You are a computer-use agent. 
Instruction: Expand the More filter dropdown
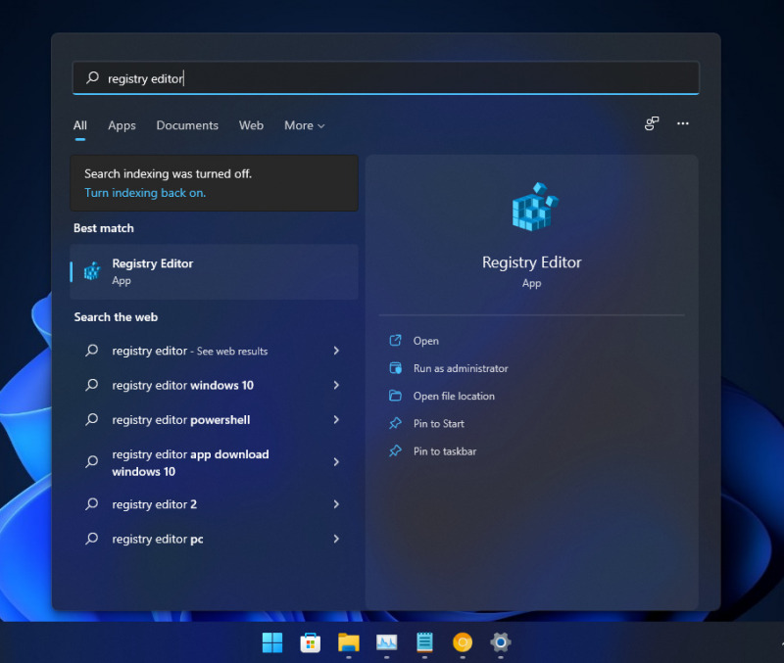[x=305, y=125]
